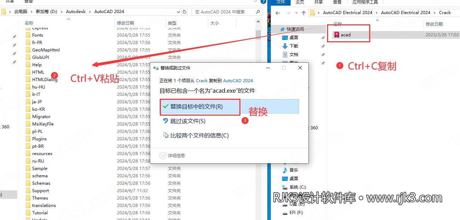Click Crack source link in dialog
Image resolution: width=460 pixels, height=220 pixels.
202,80
